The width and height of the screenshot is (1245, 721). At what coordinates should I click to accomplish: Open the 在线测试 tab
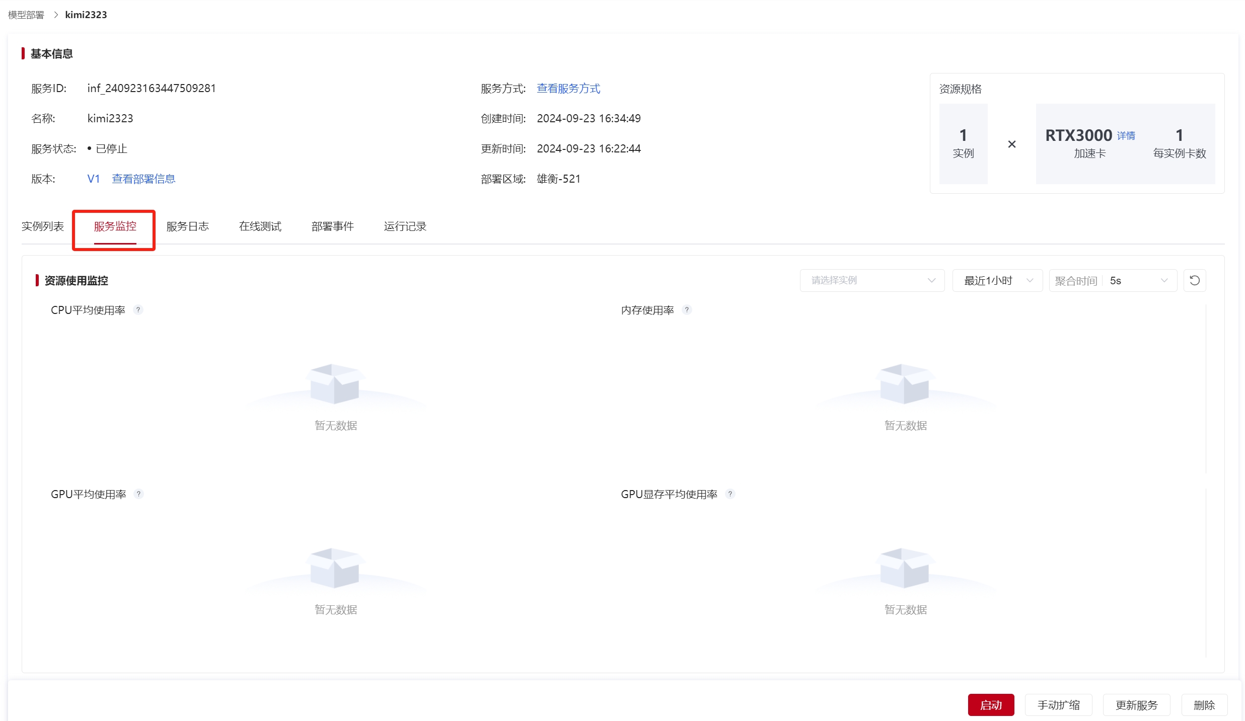pyautogui.click(x=260, y=226)
